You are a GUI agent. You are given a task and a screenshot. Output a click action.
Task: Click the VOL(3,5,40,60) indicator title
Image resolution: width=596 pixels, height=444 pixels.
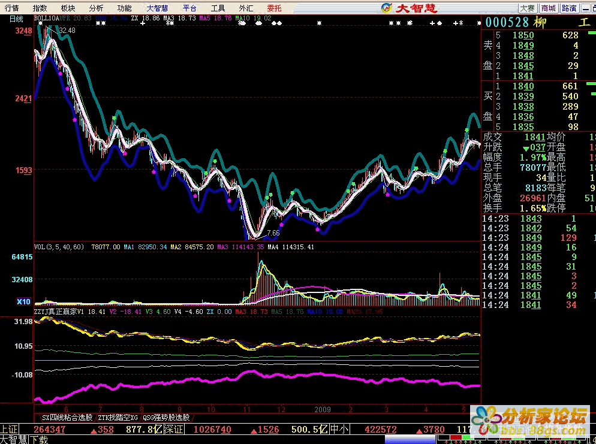[59, 247]
